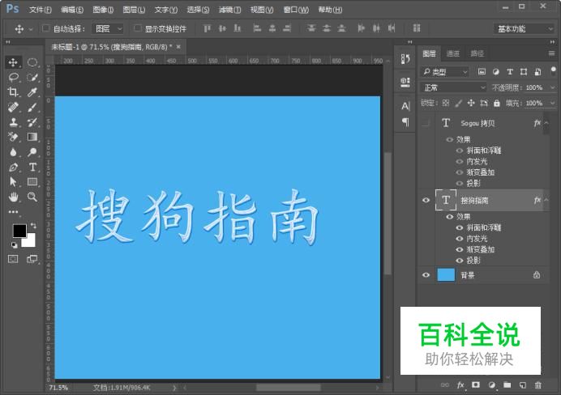Change the screen mode
Viewport: 561px width, 395px height.
[32, 259]
